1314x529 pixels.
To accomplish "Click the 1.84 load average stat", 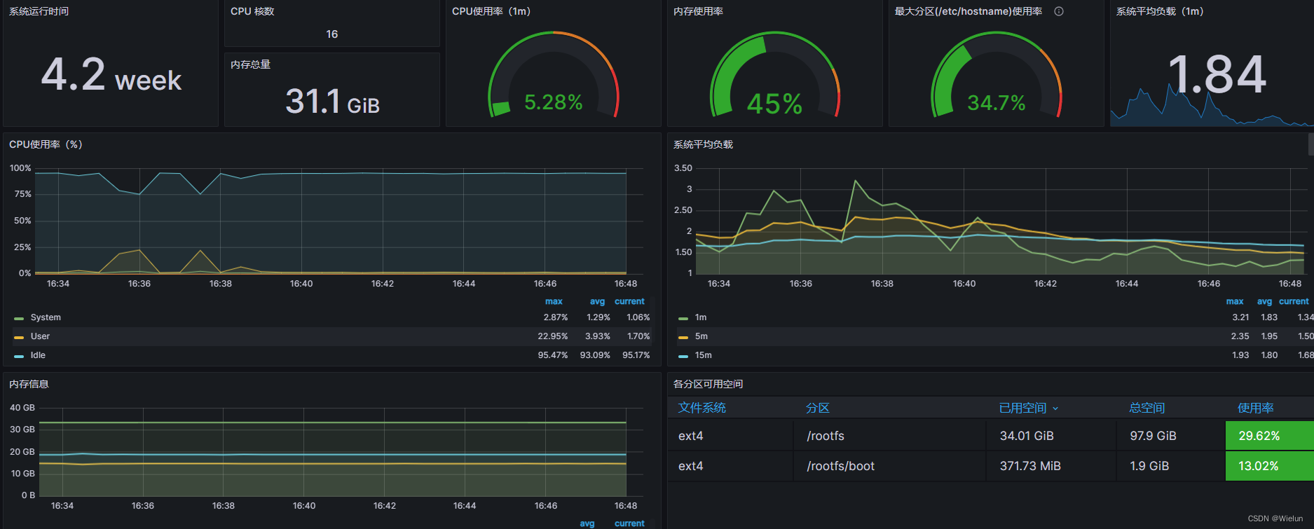I will [1217, 74].
